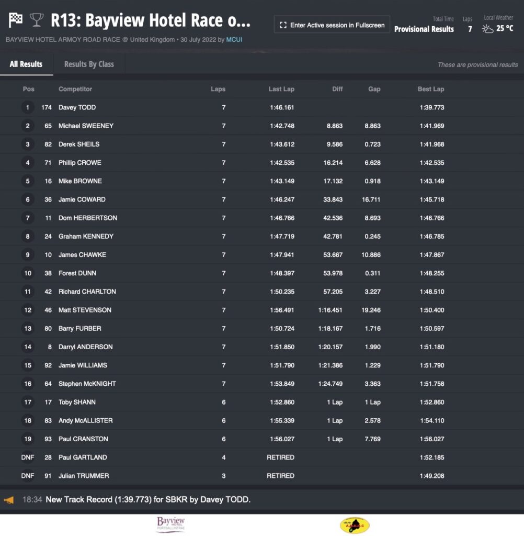Switch to Results By Class tab

pyautogui.click(x=89, y=64)
